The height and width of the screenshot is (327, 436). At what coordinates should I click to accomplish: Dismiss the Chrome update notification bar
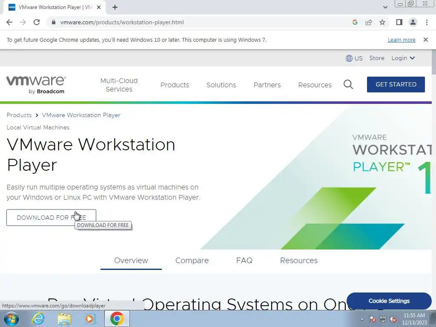coord(426,40)
